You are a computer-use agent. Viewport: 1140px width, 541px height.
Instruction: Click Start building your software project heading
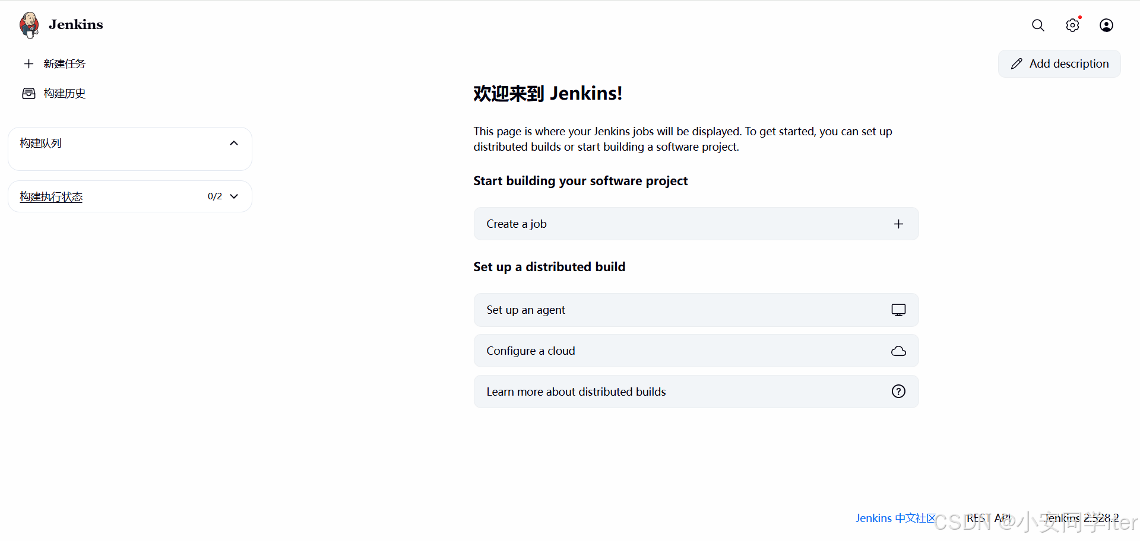point(580,181)
